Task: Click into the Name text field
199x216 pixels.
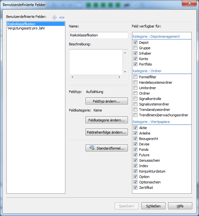Action: coord(98,35)
